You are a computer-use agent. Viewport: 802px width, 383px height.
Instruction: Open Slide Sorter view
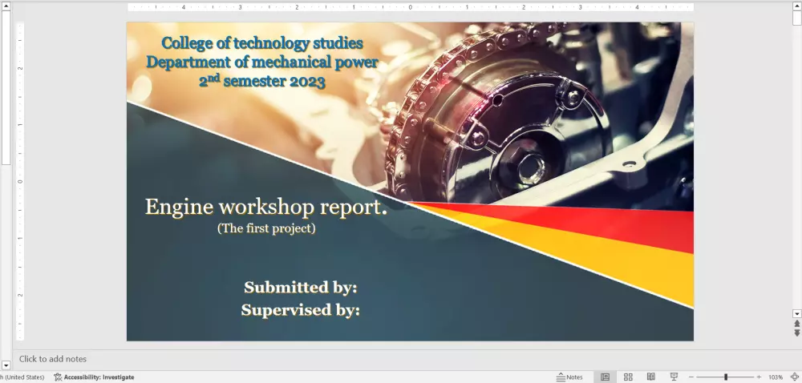628,377
